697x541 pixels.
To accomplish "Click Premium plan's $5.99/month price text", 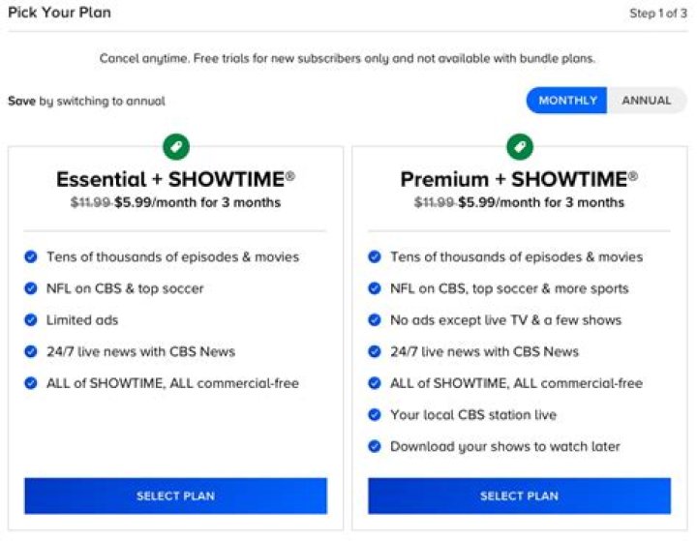I will (x=541, y=203).
